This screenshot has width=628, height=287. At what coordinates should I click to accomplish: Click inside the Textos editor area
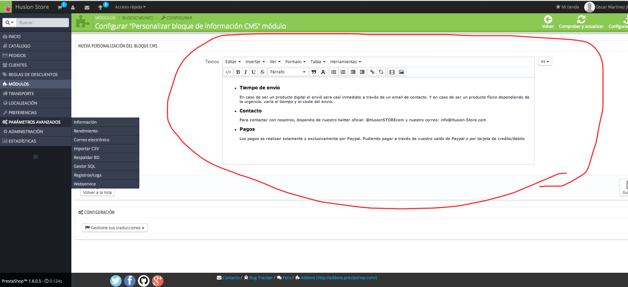click(378, 121)
